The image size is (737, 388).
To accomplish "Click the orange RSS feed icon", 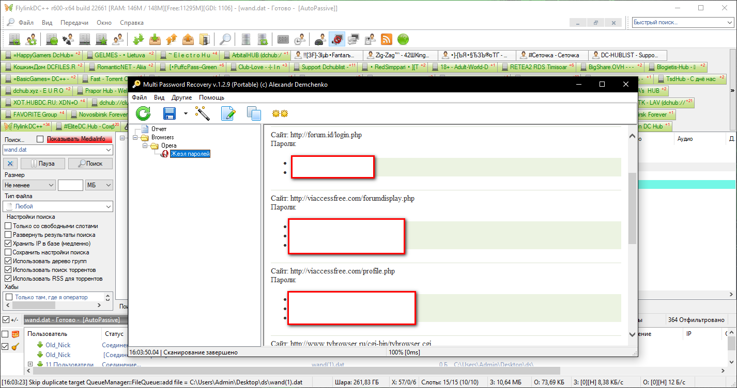I will [x=386, y=39].
